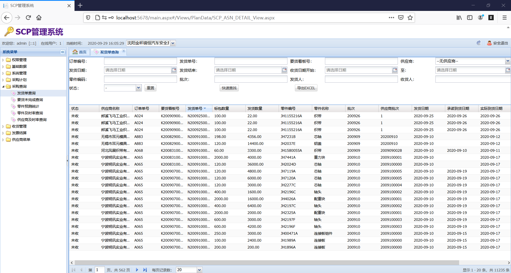This screenshot has width=511, height=273.
Task: Open the 供应商 dropdown list
Action: [508, 61]
